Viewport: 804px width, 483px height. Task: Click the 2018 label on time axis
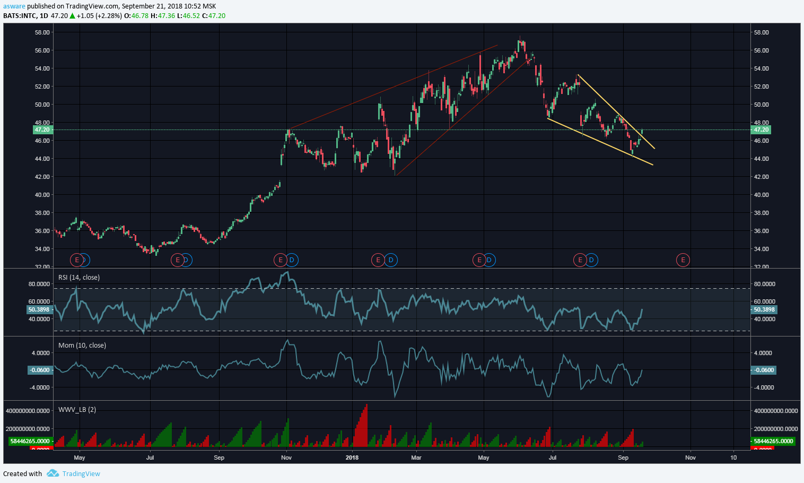pyautogui.click(x=352, y=458)
